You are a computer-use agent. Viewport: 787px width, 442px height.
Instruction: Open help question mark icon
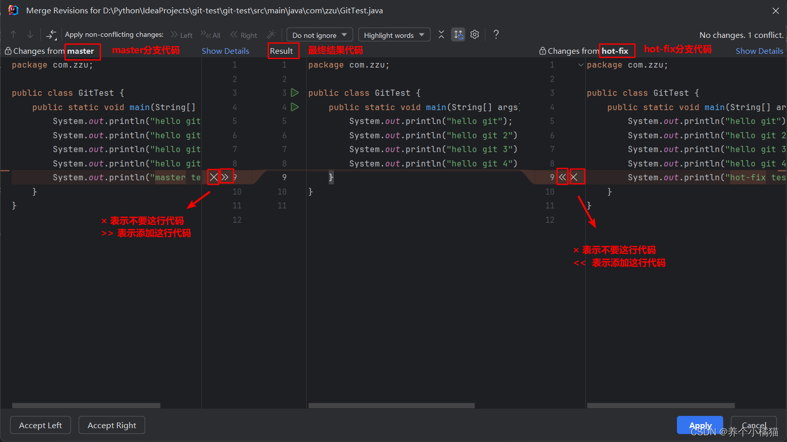click(496, 34)
